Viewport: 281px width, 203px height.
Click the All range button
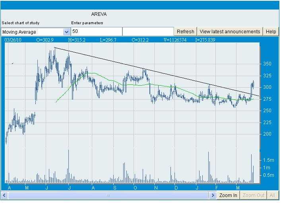point(272,195)
